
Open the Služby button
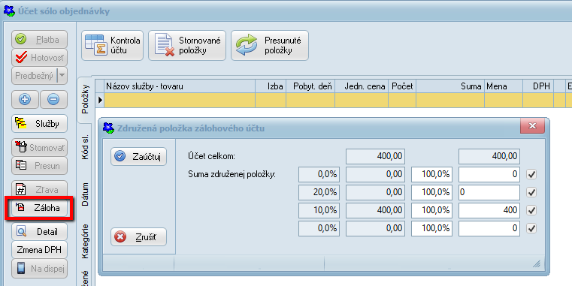[x=39, y=124]
